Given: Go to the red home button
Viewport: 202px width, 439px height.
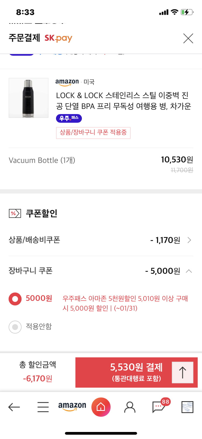Looking at the screenshot, I should [x=101, y=407].
